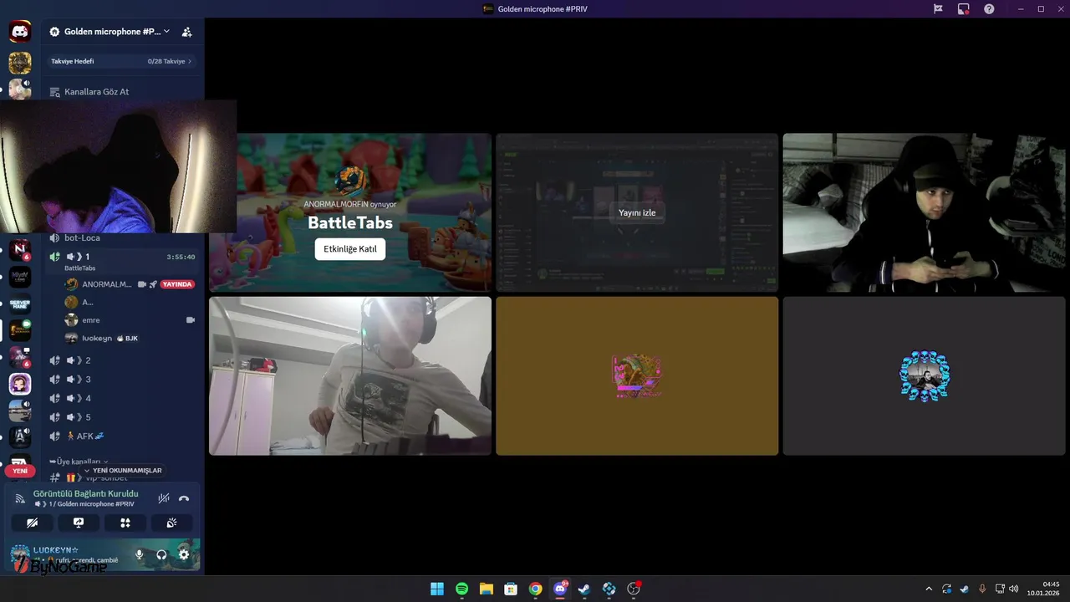
Task: Select webcam tile with headphones user
Action: click(x=350, y=375)
